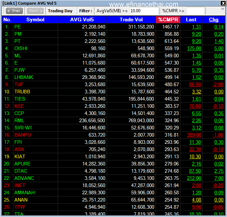
Task: Sort by the Last column header
Action: (191, 19)
